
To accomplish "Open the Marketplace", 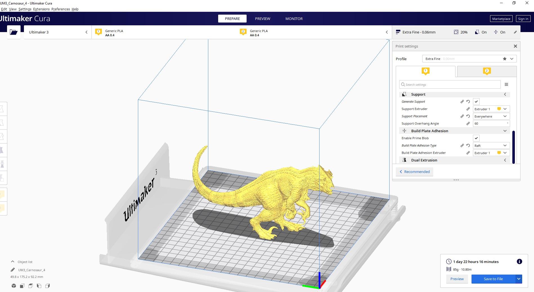I will click(x=501, y=19).
